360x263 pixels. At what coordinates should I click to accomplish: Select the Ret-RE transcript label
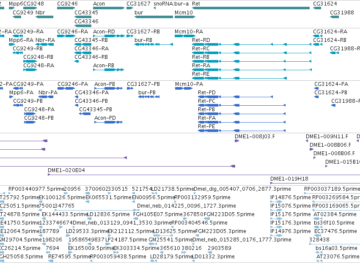tap(201, 74)
